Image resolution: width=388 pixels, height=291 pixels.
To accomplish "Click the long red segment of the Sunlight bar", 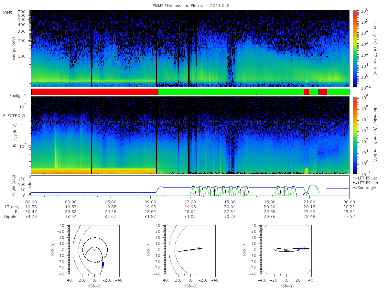I will tap(95, 92).
